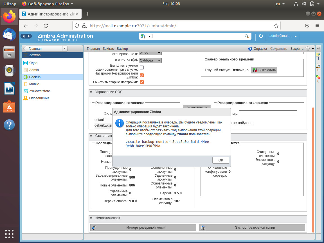324x243 pixels.
Task: Click the Экспорт резервной копии button
Action: click(x=252, y=228)
